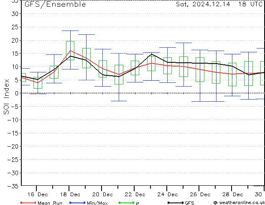The height and width of the screenshot is (205, 265).
Task: Click the y-axis value '−35'
Action: click(x=13, y=186)
